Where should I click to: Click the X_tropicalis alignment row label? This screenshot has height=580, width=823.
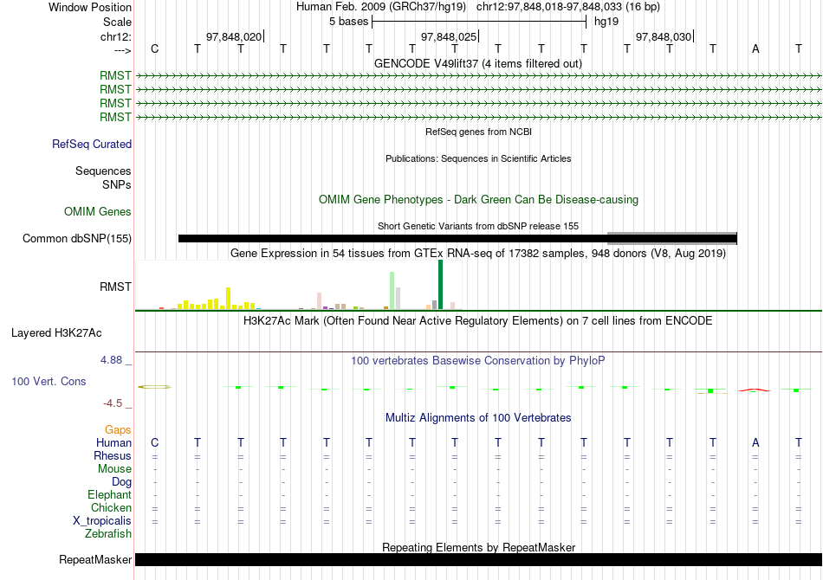click(102, 521)
